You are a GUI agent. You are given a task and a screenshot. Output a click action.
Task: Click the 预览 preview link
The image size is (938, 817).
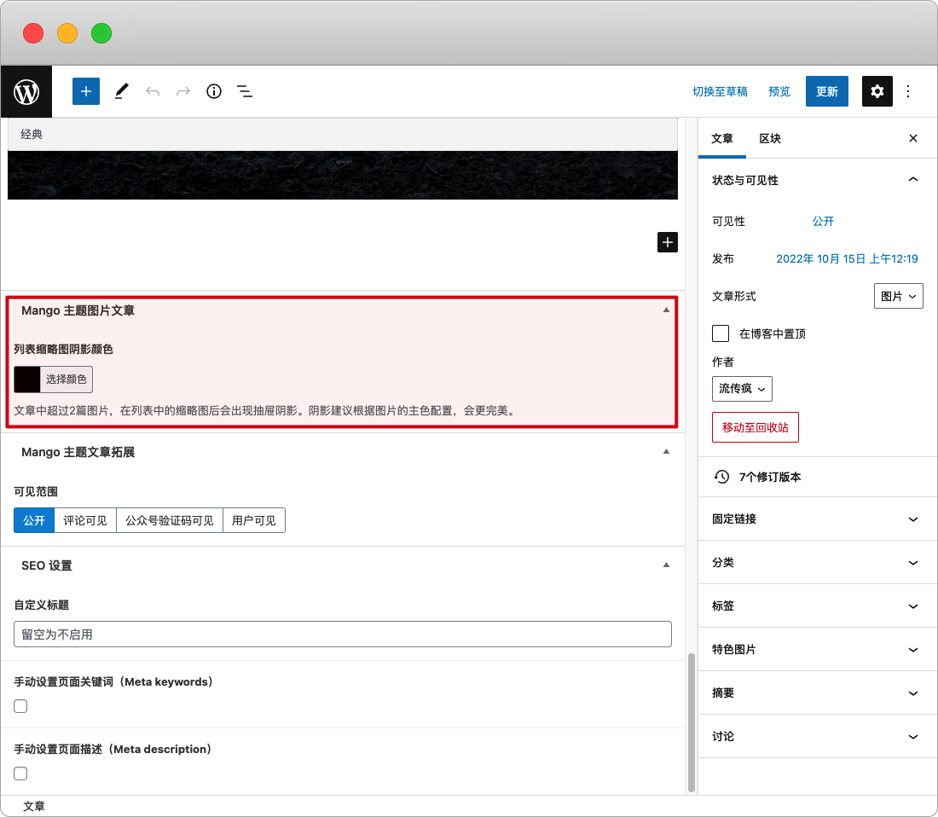[779, 91]
